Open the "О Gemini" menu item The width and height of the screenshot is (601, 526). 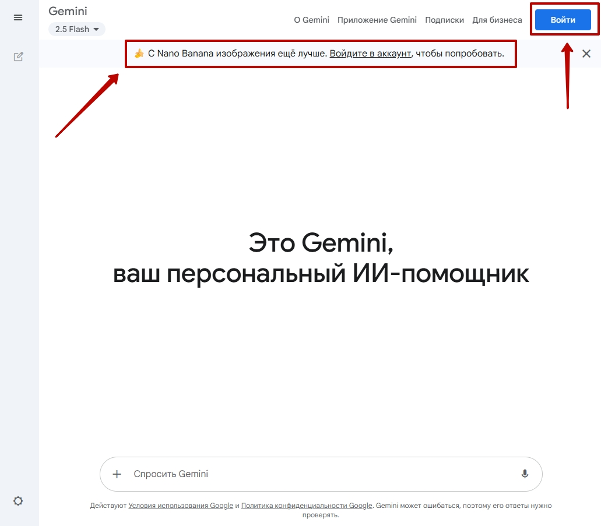coord(311,20)
